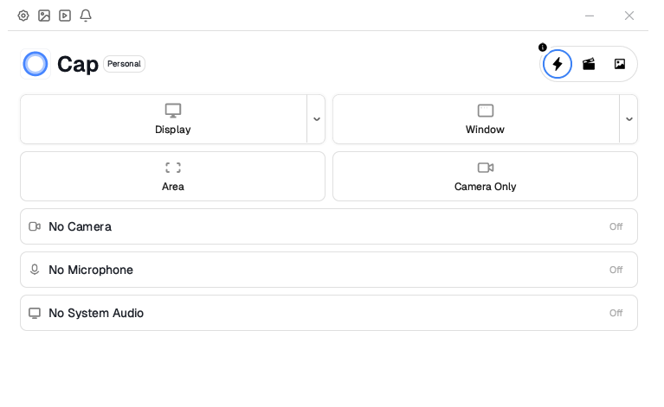Expand the Display dropdown chevron
This screenshot has height=407, width=664.
pos(317,119)
